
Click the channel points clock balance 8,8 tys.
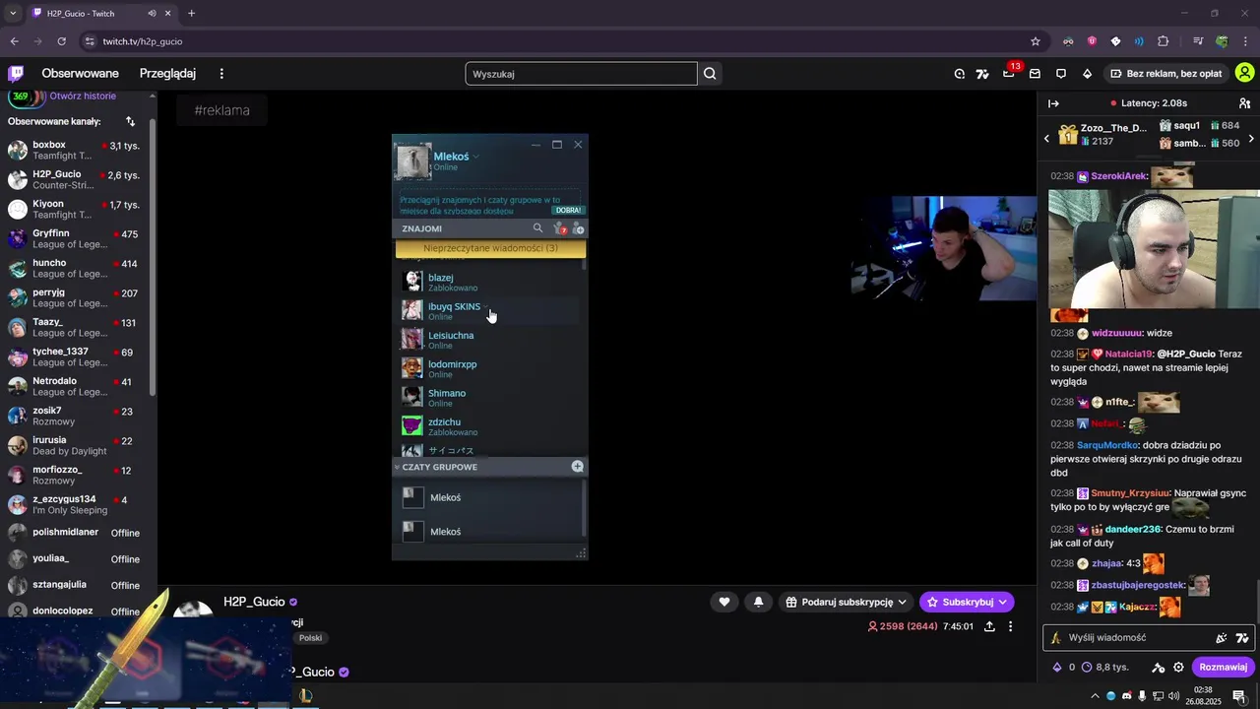coord(1105,667)
